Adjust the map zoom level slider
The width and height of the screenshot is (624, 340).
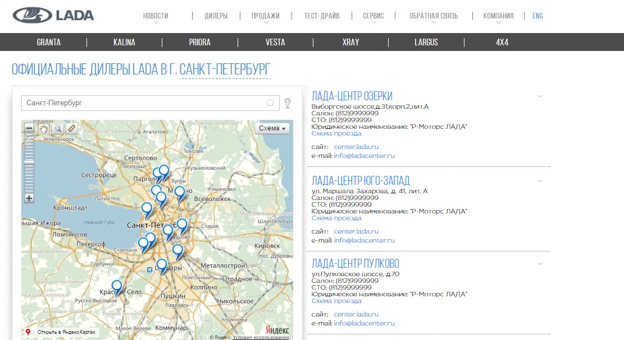click(29, 161)
